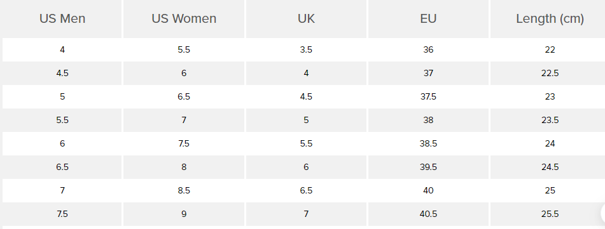Viewport: 605px width, 229px height.
Task: Click the US Women column header
Action: 184,18
